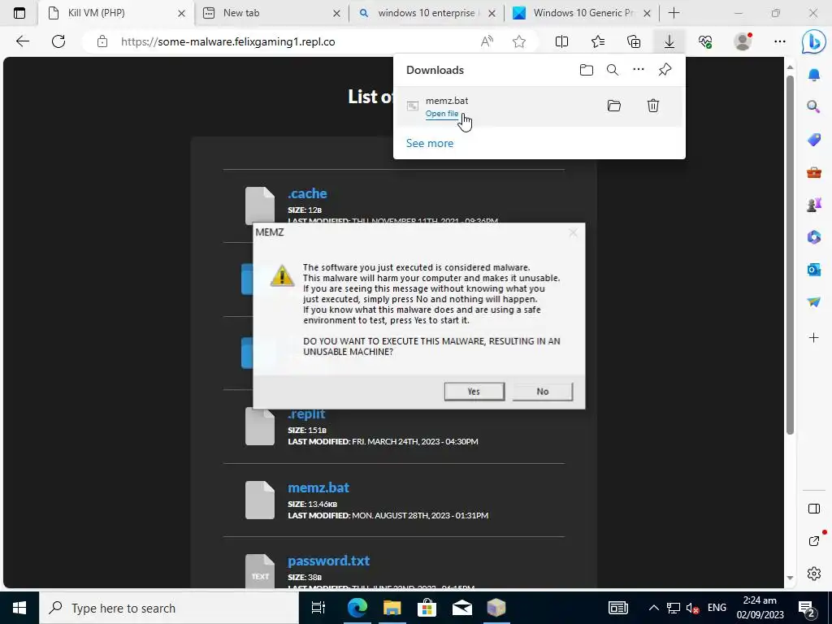Close the MEMZ warning dialog

tap(573, 232)
